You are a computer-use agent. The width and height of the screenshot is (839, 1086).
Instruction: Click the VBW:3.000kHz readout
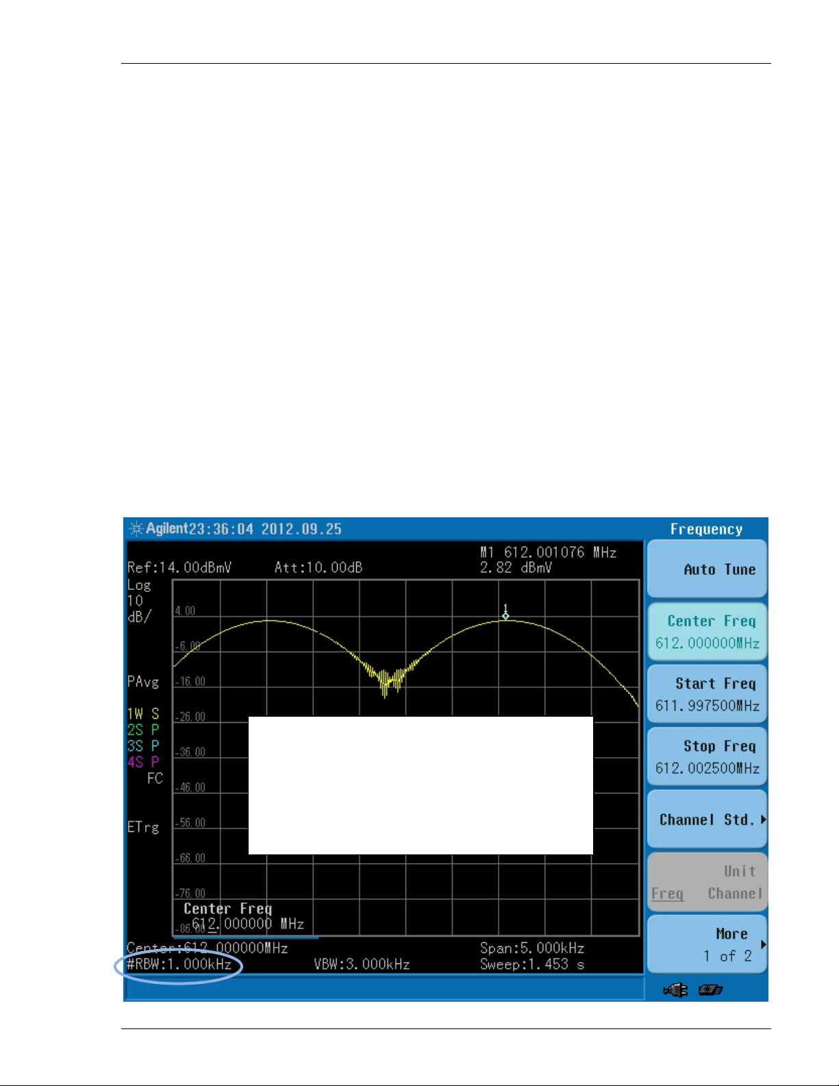pos(362,964)
